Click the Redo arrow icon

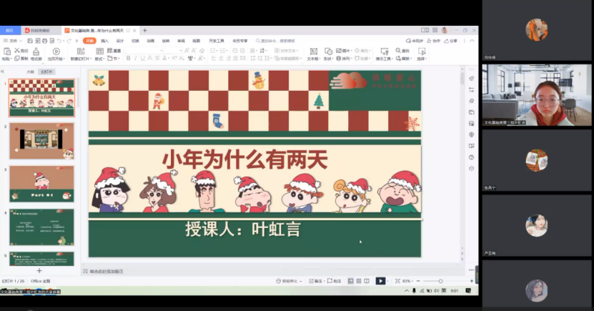coord(69,41)
